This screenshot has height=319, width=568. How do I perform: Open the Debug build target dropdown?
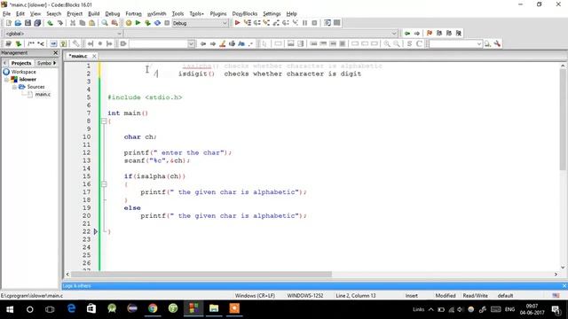(225, 23)
